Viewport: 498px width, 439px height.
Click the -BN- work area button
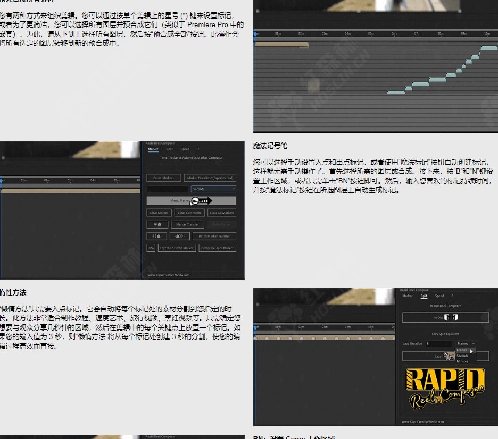click(x=151, y=248)
